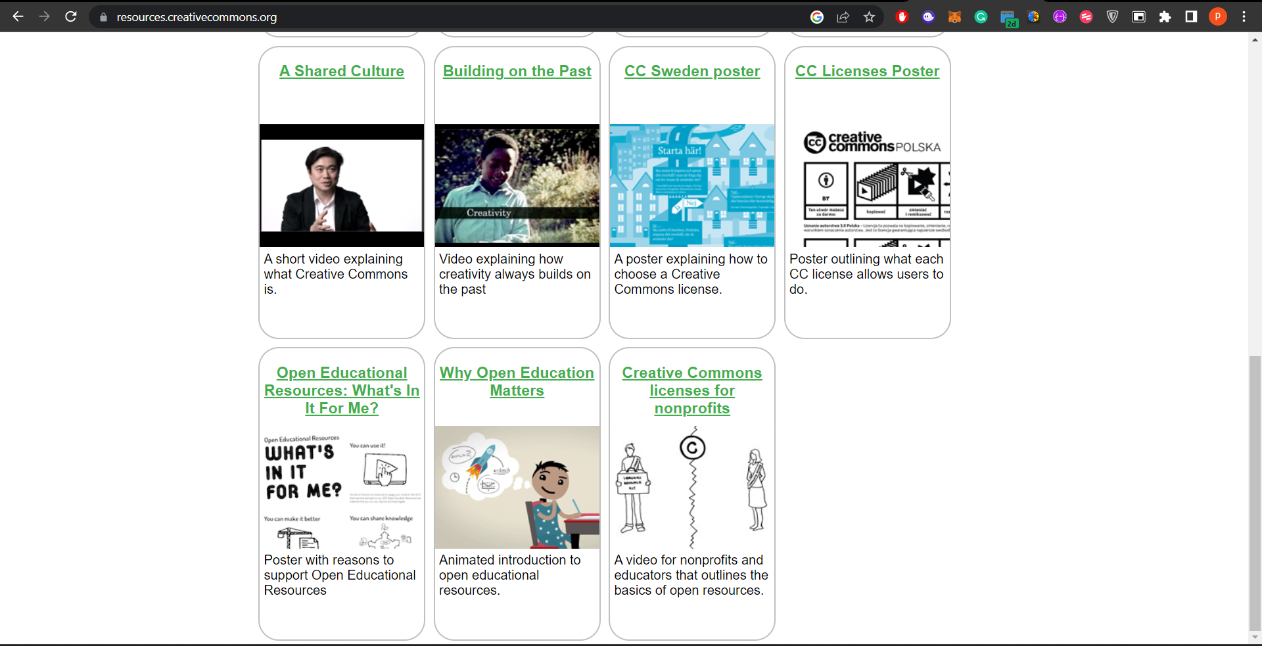
Task: Open Open Educational Resources: What's In It For Me? link
Action: click(342, 390)
